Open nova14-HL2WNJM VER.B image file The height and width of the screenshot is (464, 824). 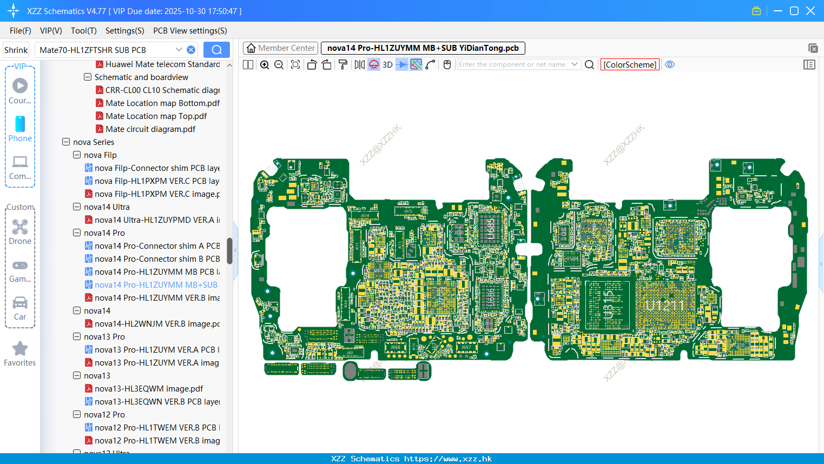click(153, 324)
